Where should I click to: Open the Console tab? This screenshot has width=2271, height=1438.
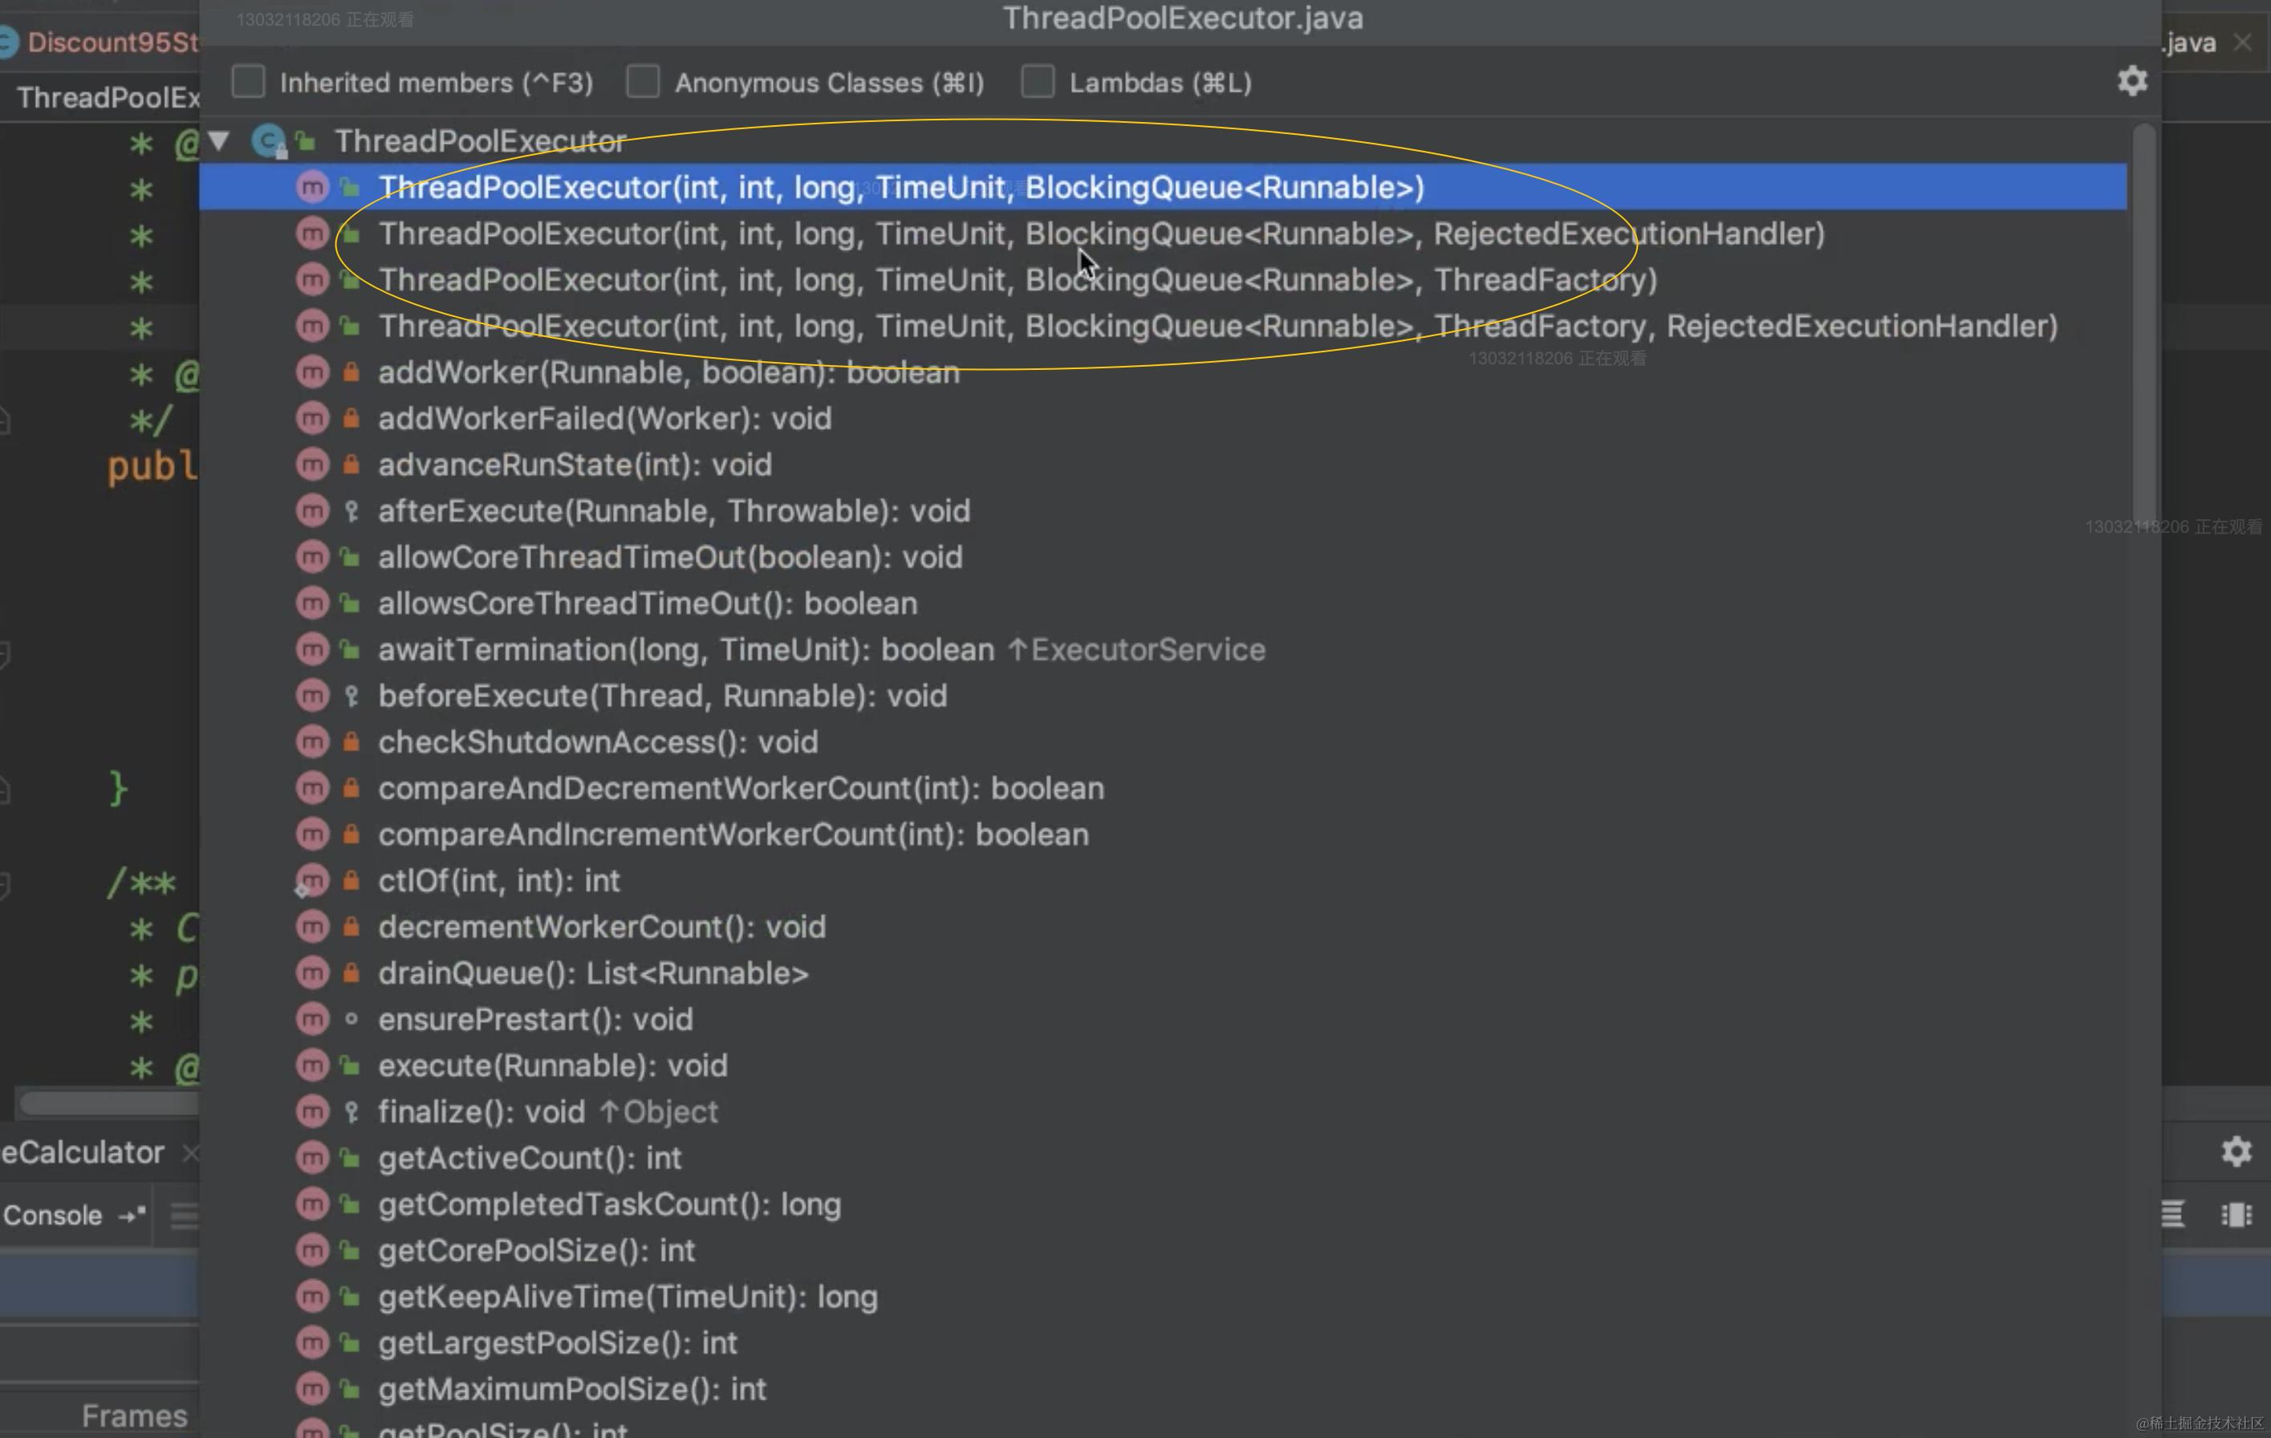pos(53,1215)
